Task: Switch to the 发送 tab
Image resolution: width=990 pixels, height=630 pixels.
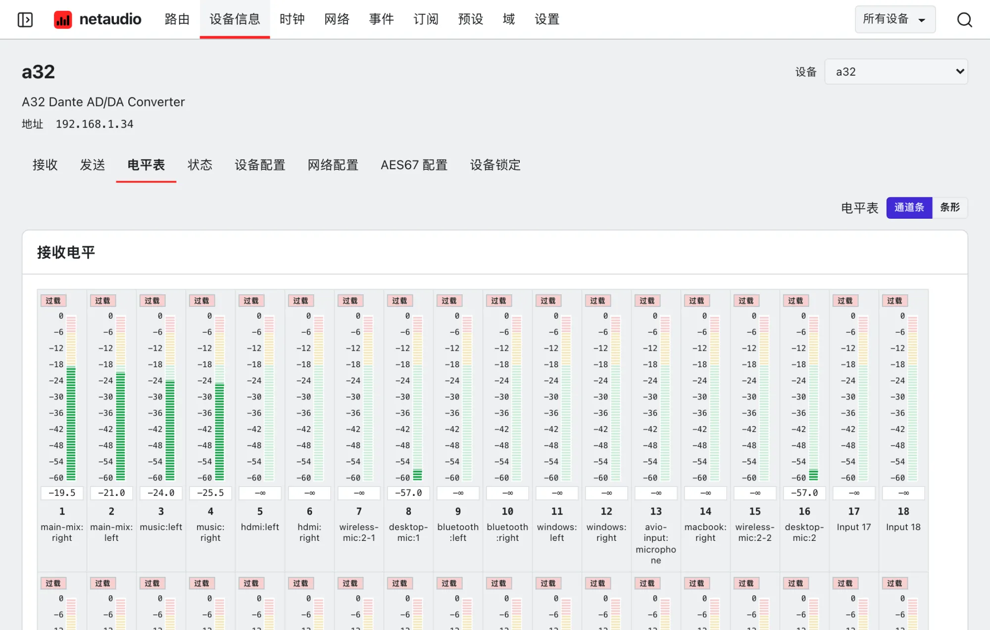Action: coord(93,165)
